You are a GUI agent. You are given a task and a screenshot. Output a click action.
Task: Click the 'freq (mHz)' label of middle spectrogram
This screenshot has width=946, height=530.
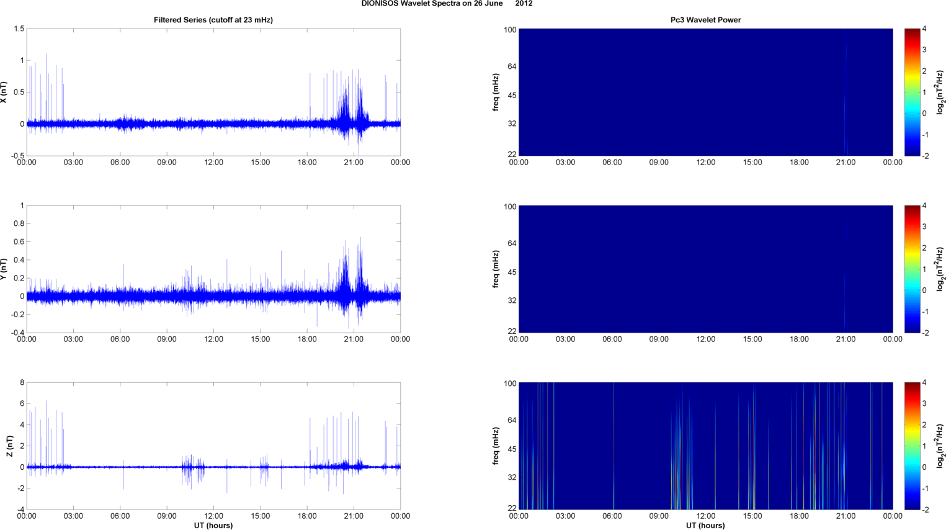tap(496, 269)
